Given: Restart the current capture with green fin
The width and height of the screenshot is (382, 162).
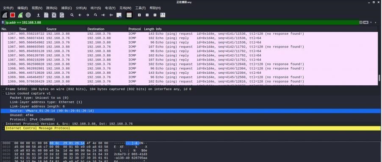Looking at the screenshot, I should coord(20,15).
